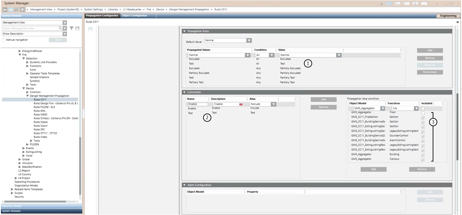Click the save icon beside the search filter
The height and width of the screenshot is (215, 462).
77,28
